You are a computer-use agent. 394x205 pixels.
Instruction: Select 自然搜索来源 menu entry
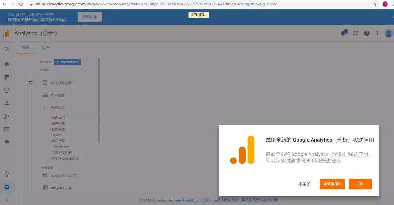tap(60, 147)
